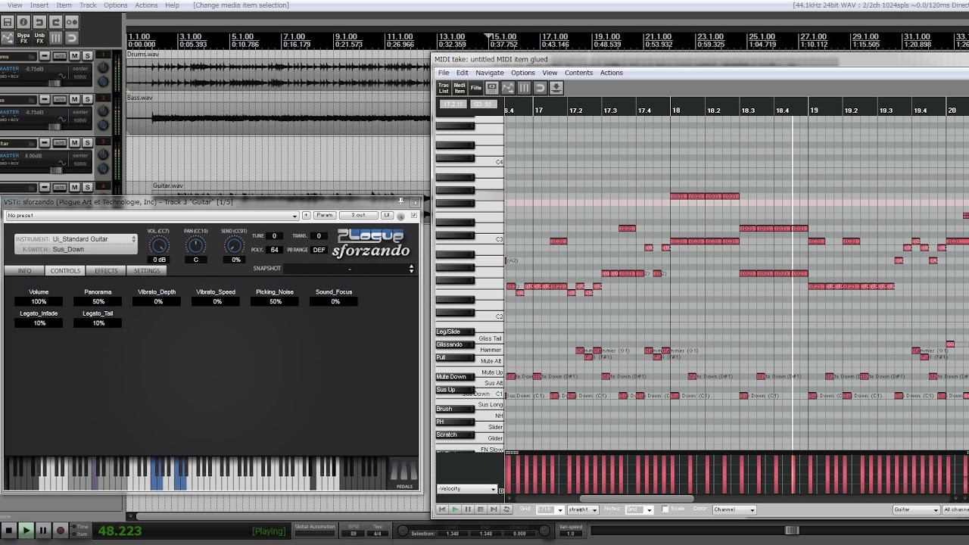Viewport: 969px width, 545px height.
Task: Click the Picking_Noise value field
Action: (276, 302)
